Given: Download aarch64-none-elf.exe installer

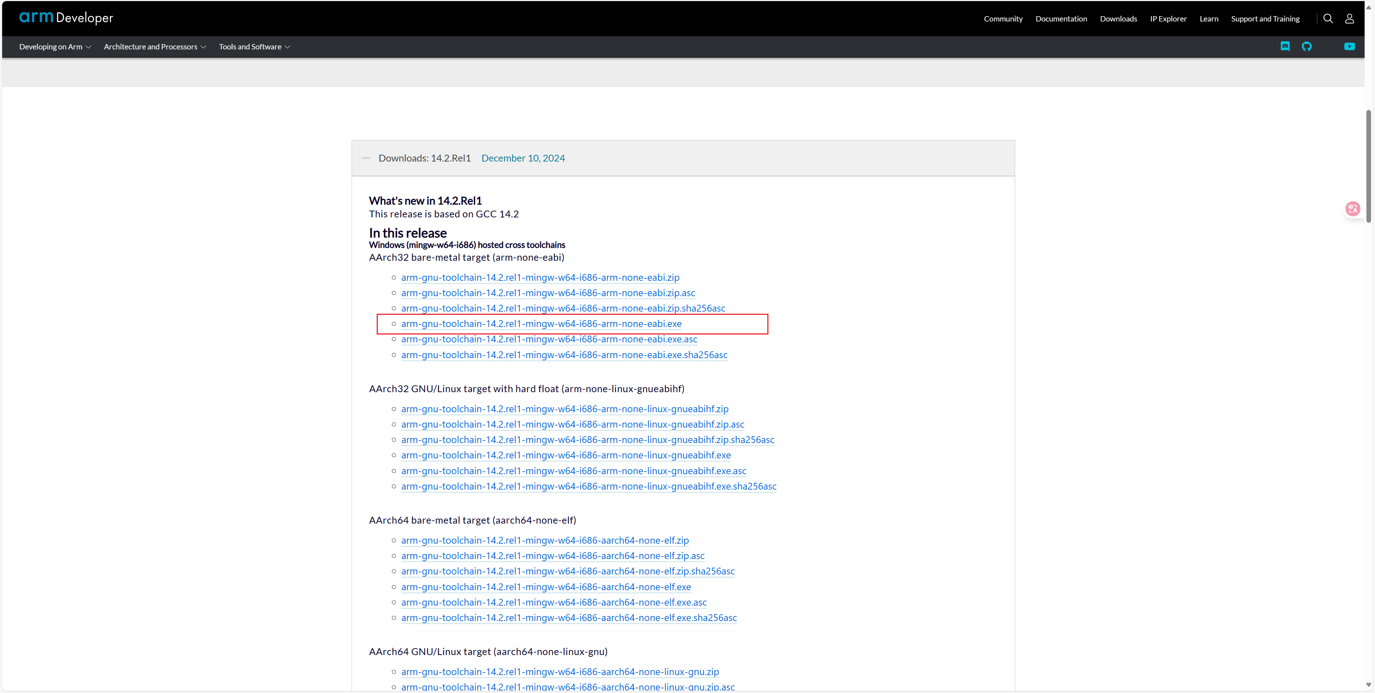Looking at the screenshot, I should pyautogui.click(x=546, y=587).
